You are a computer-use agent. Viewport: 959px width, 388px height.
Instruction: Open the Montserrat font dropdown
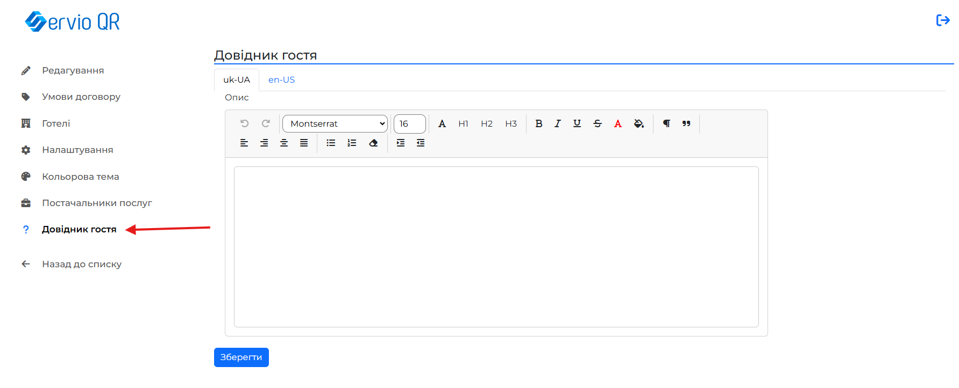pyautogui.click(x=335, y=123)
